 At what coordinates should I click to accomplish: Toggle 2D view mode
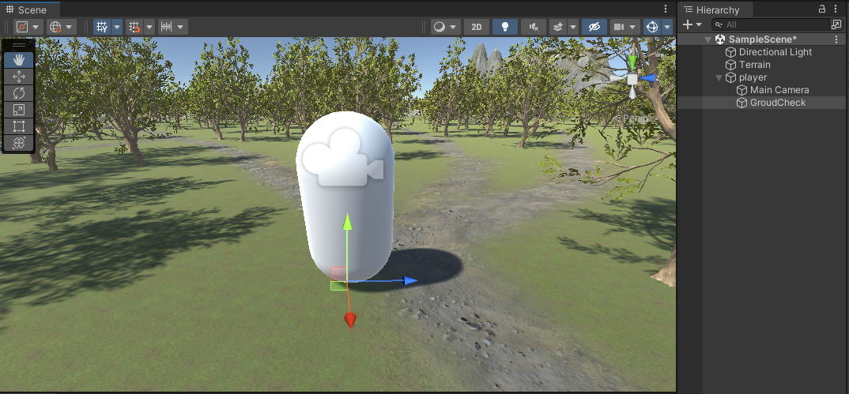point(477,27)
